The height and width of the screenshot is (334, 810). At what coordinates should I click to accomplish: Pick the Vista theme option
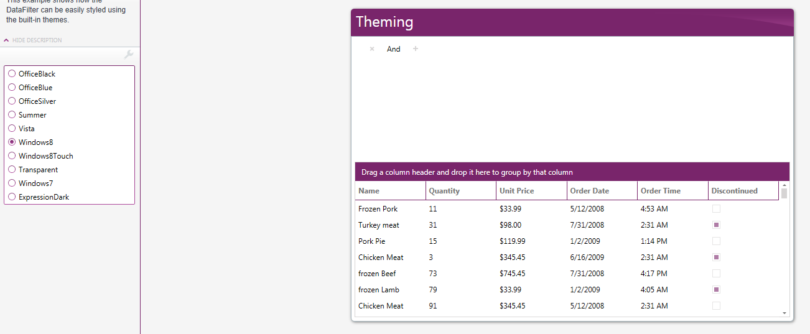[x=12, y=129]
